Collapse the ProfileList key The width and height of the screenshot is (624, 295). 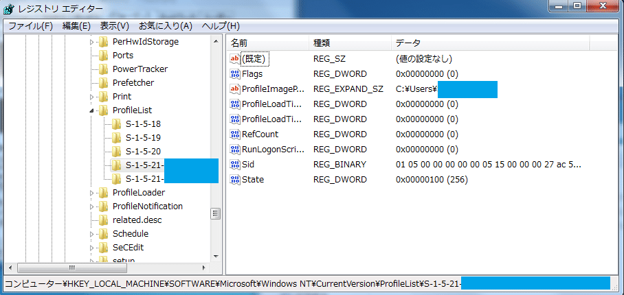[92, 110]
